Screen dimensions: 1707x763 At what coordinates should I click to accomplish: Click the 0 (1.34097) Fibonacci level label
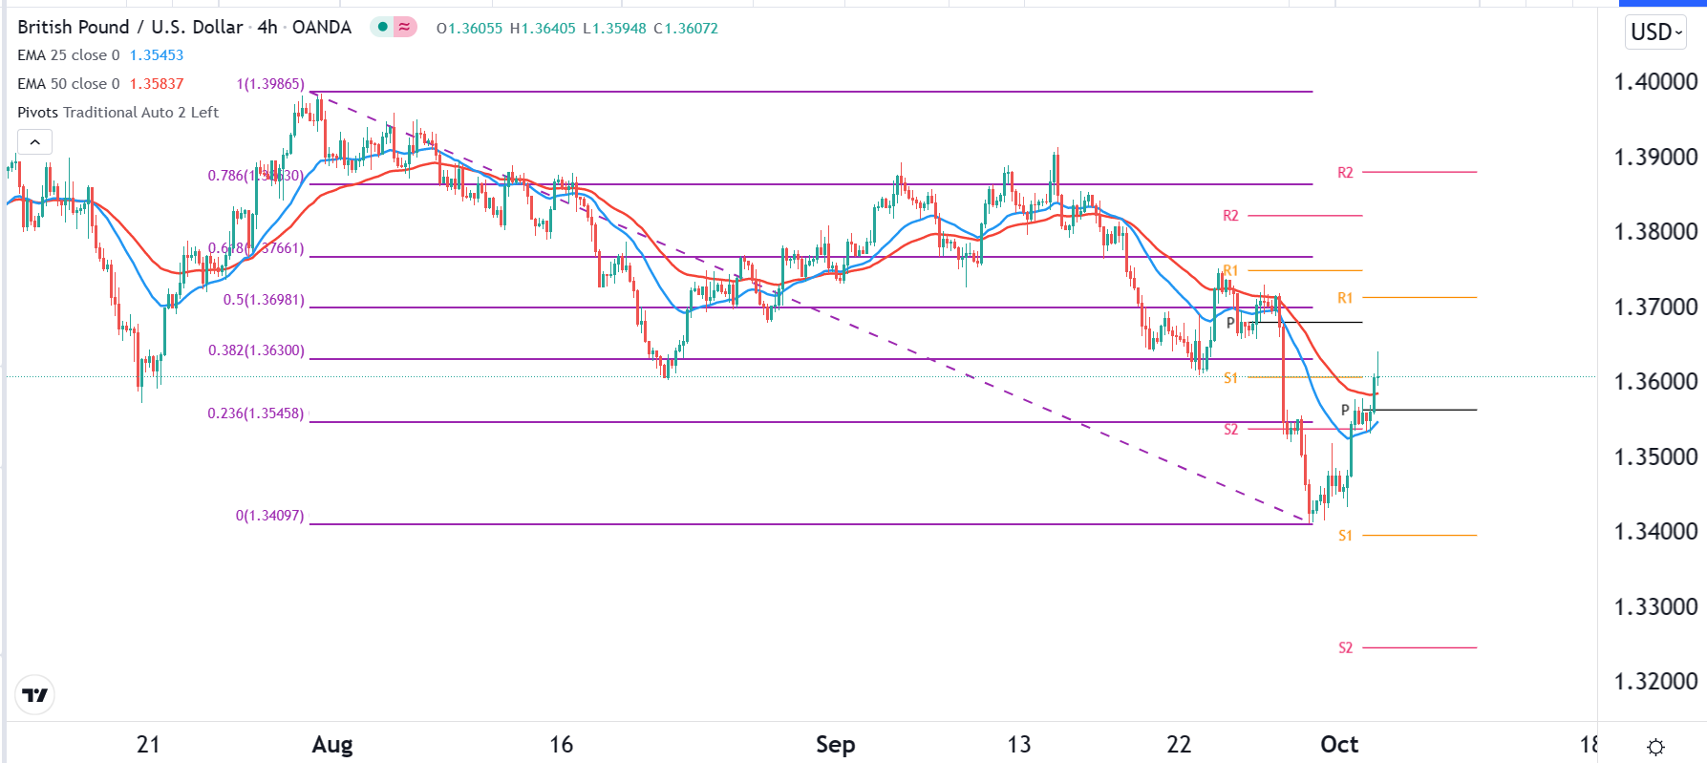(x=269, y=516)
